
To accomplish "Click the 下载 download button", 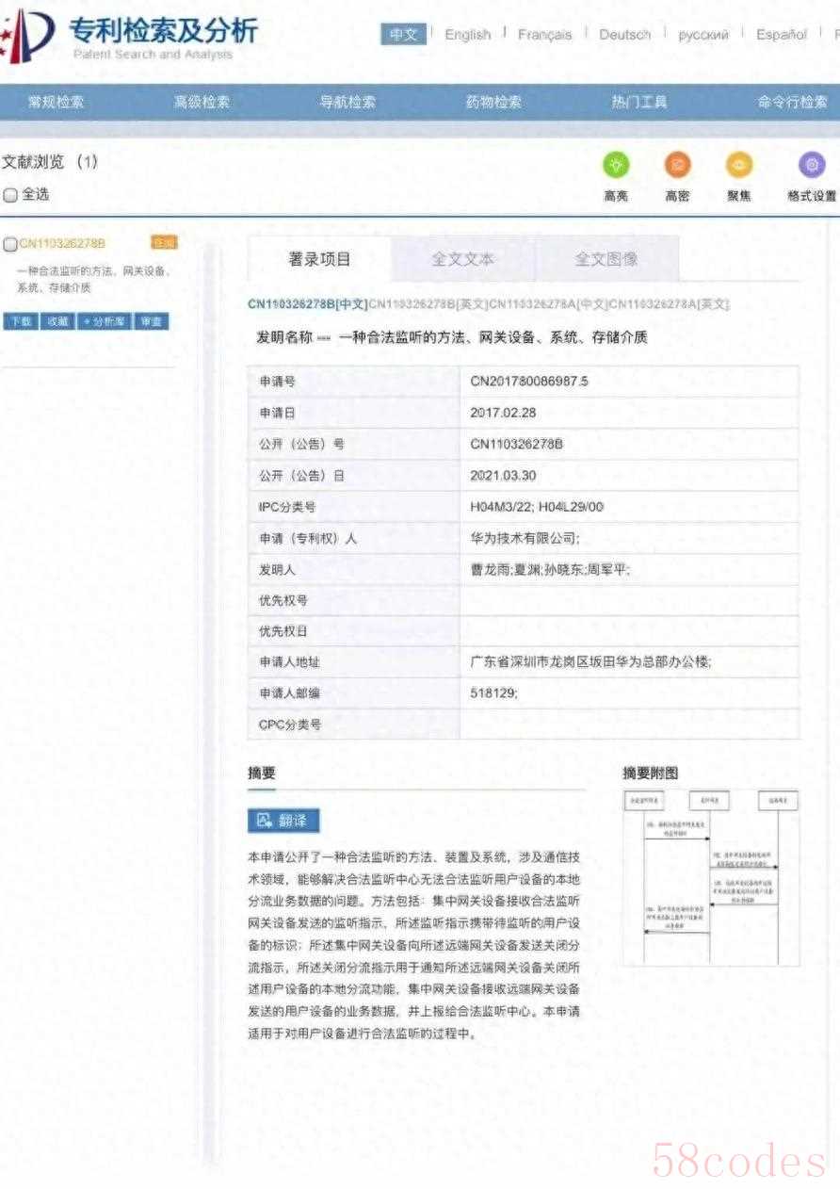I will pos(20,321).
